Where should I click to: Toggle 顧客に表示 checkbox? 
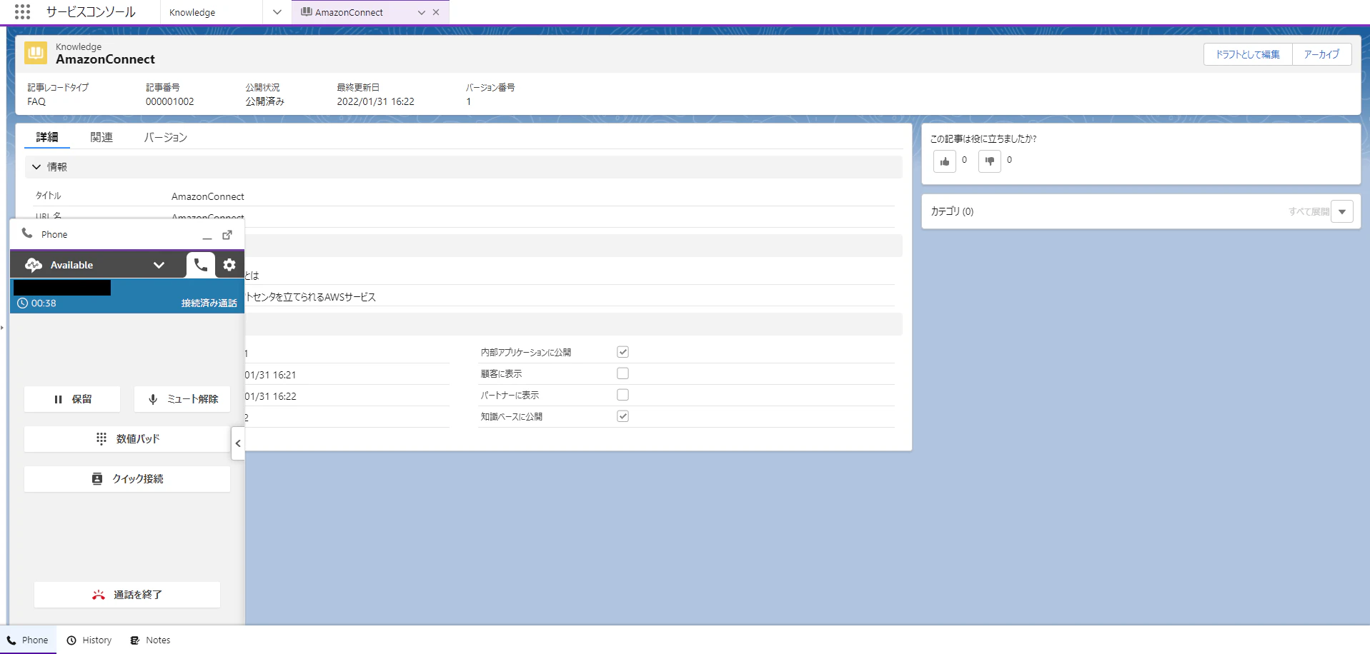point(622,373)
